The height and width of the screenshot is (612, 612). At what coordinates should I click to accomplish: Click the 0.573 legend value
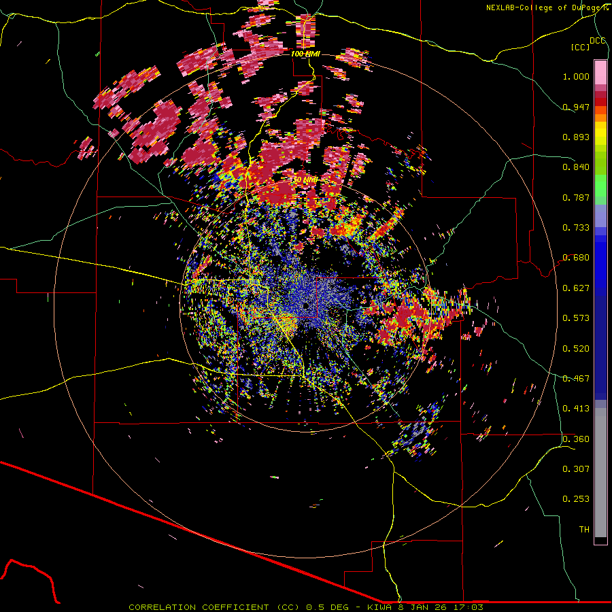coord(576,318)
